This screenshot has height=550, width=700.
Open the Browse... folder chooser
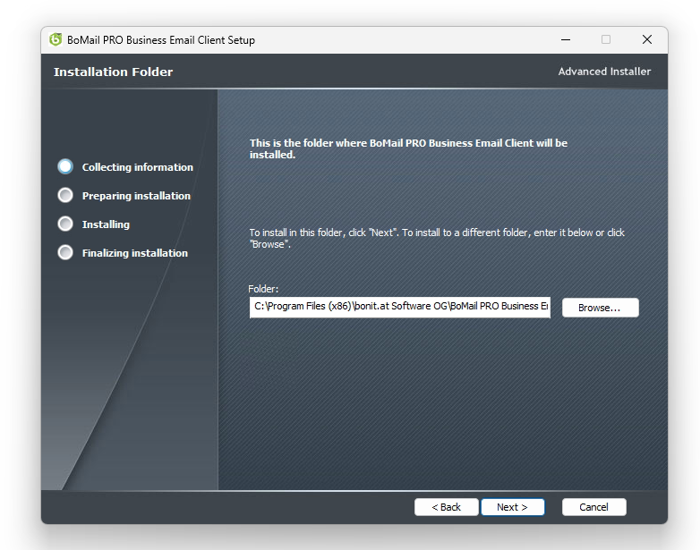600,308
